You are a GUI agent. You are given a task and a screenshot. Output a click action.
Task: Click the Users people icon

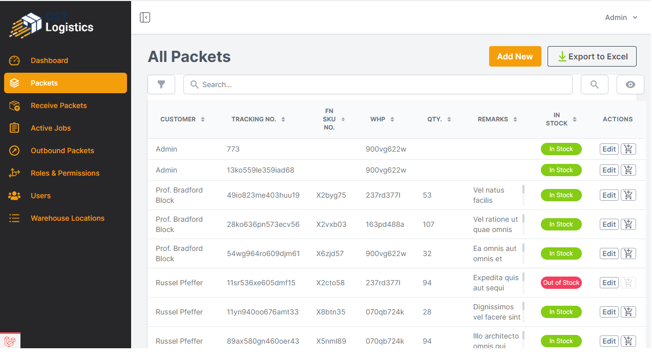(x=14, y=196)
